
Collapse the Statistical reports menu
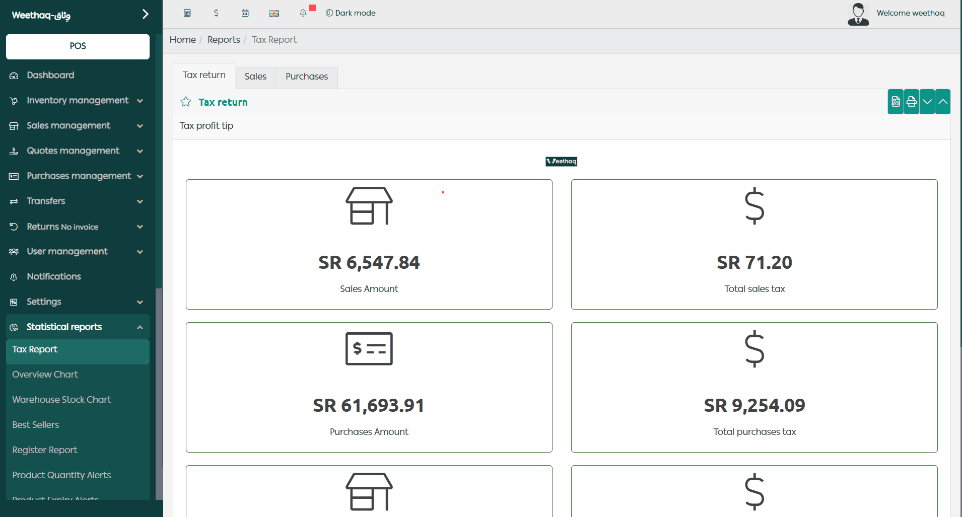point(140,327)
